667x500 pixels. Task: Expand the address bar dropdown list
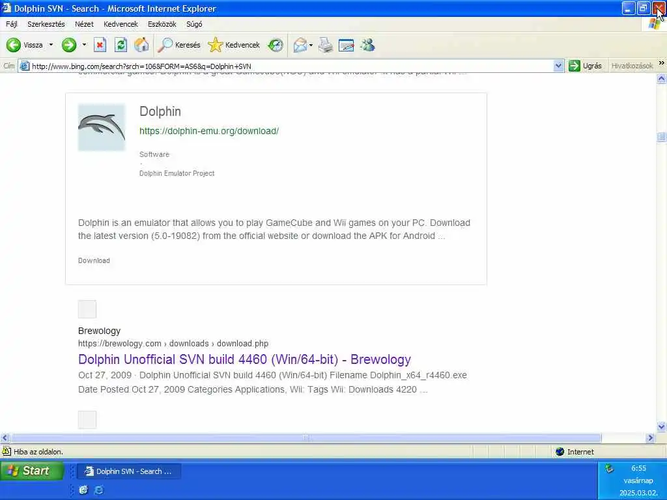click(558, 66)
